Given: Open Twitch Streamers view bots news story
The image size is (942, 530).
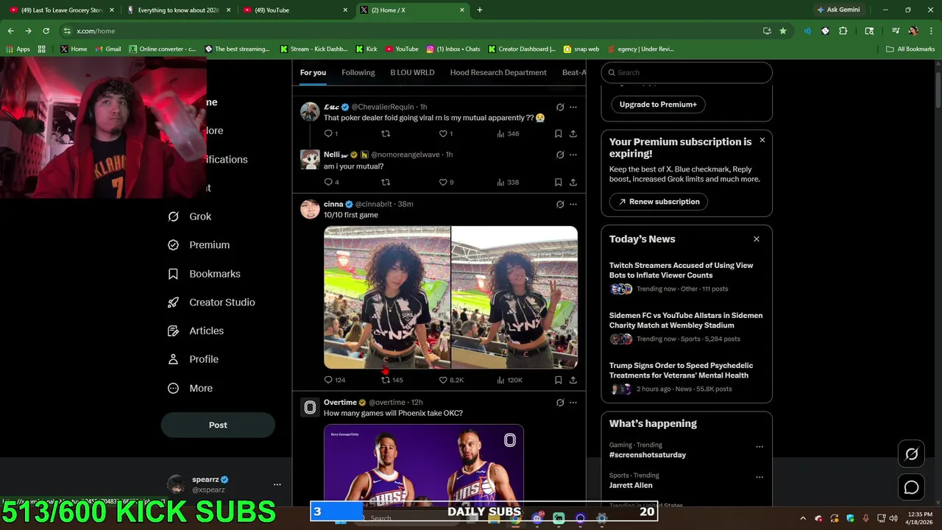Looking at the screenshot, I should 681,270.
